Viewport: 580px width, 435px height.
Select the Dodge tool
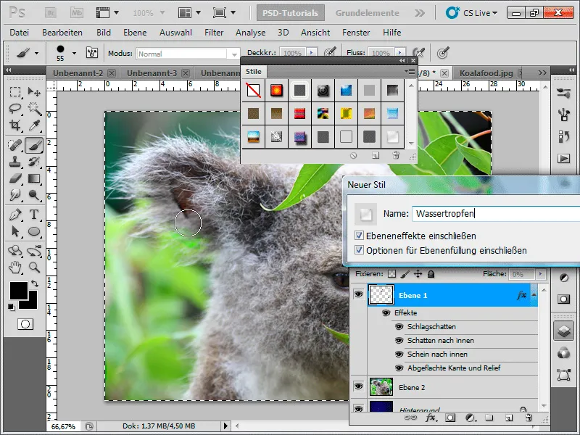tap(34, 195)
